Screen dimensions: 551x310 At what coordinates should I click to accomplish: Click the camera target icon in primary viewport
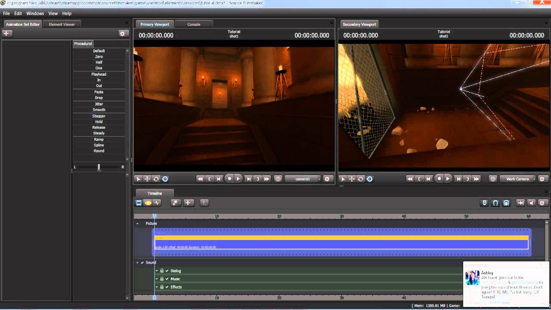pos(278,179)
